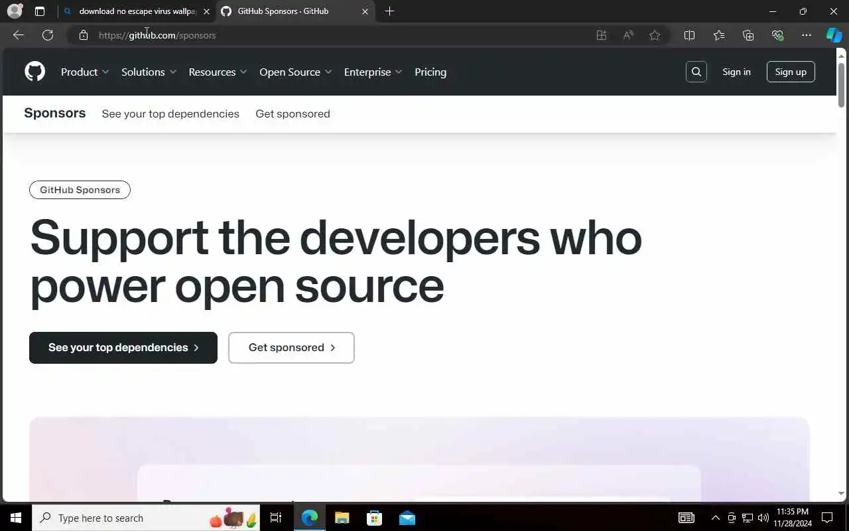Screen dimensions: 849x531
Task: Open Browser essentials heart icon
Action: pyautogui.click(x=777, y=35)
